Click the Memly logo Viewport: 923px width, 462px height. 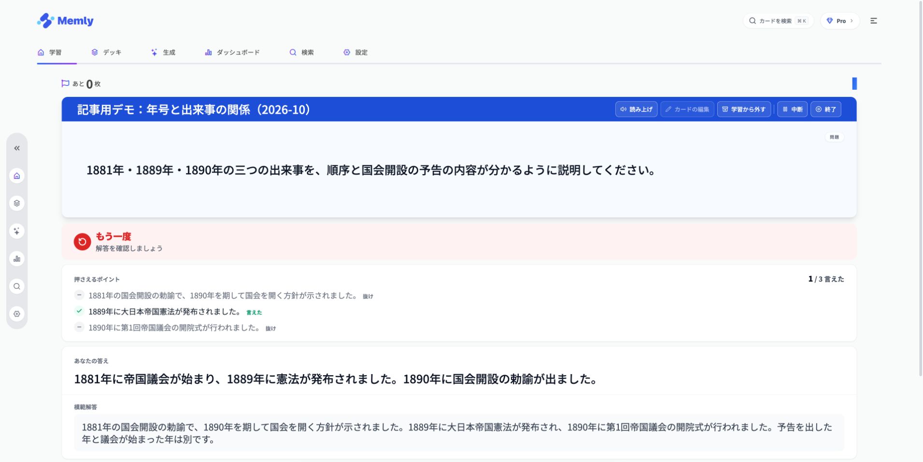click(65, 21)
